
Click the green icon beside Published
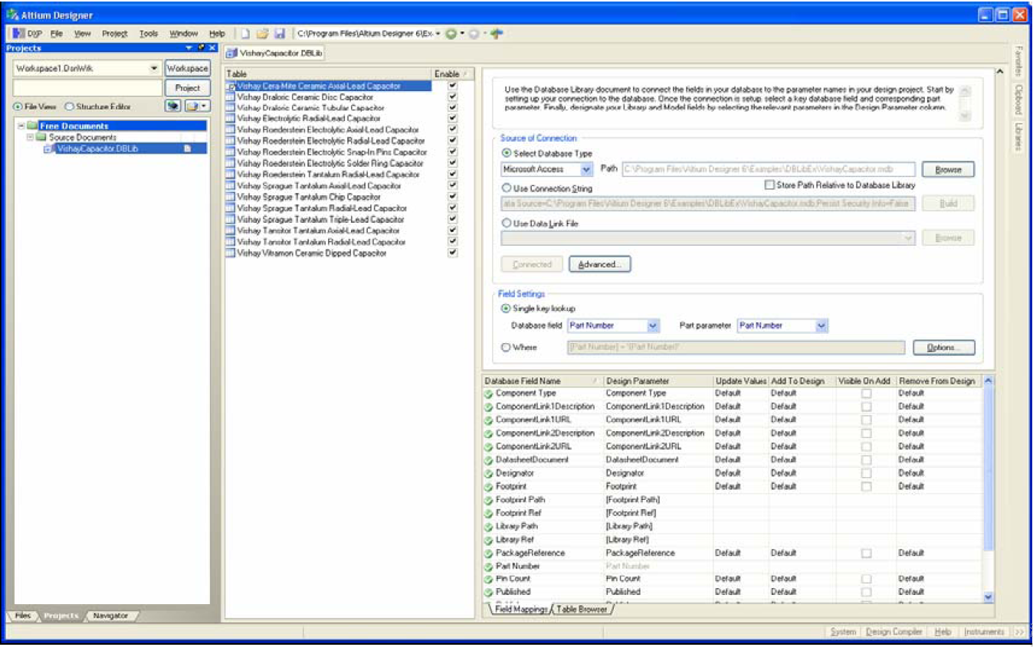(488, 592)
